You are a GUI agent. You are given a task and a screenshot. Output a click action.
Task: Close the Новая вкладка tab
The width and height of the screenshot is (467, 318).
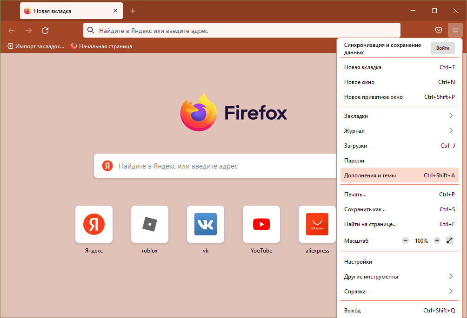(x=115, y=11)
